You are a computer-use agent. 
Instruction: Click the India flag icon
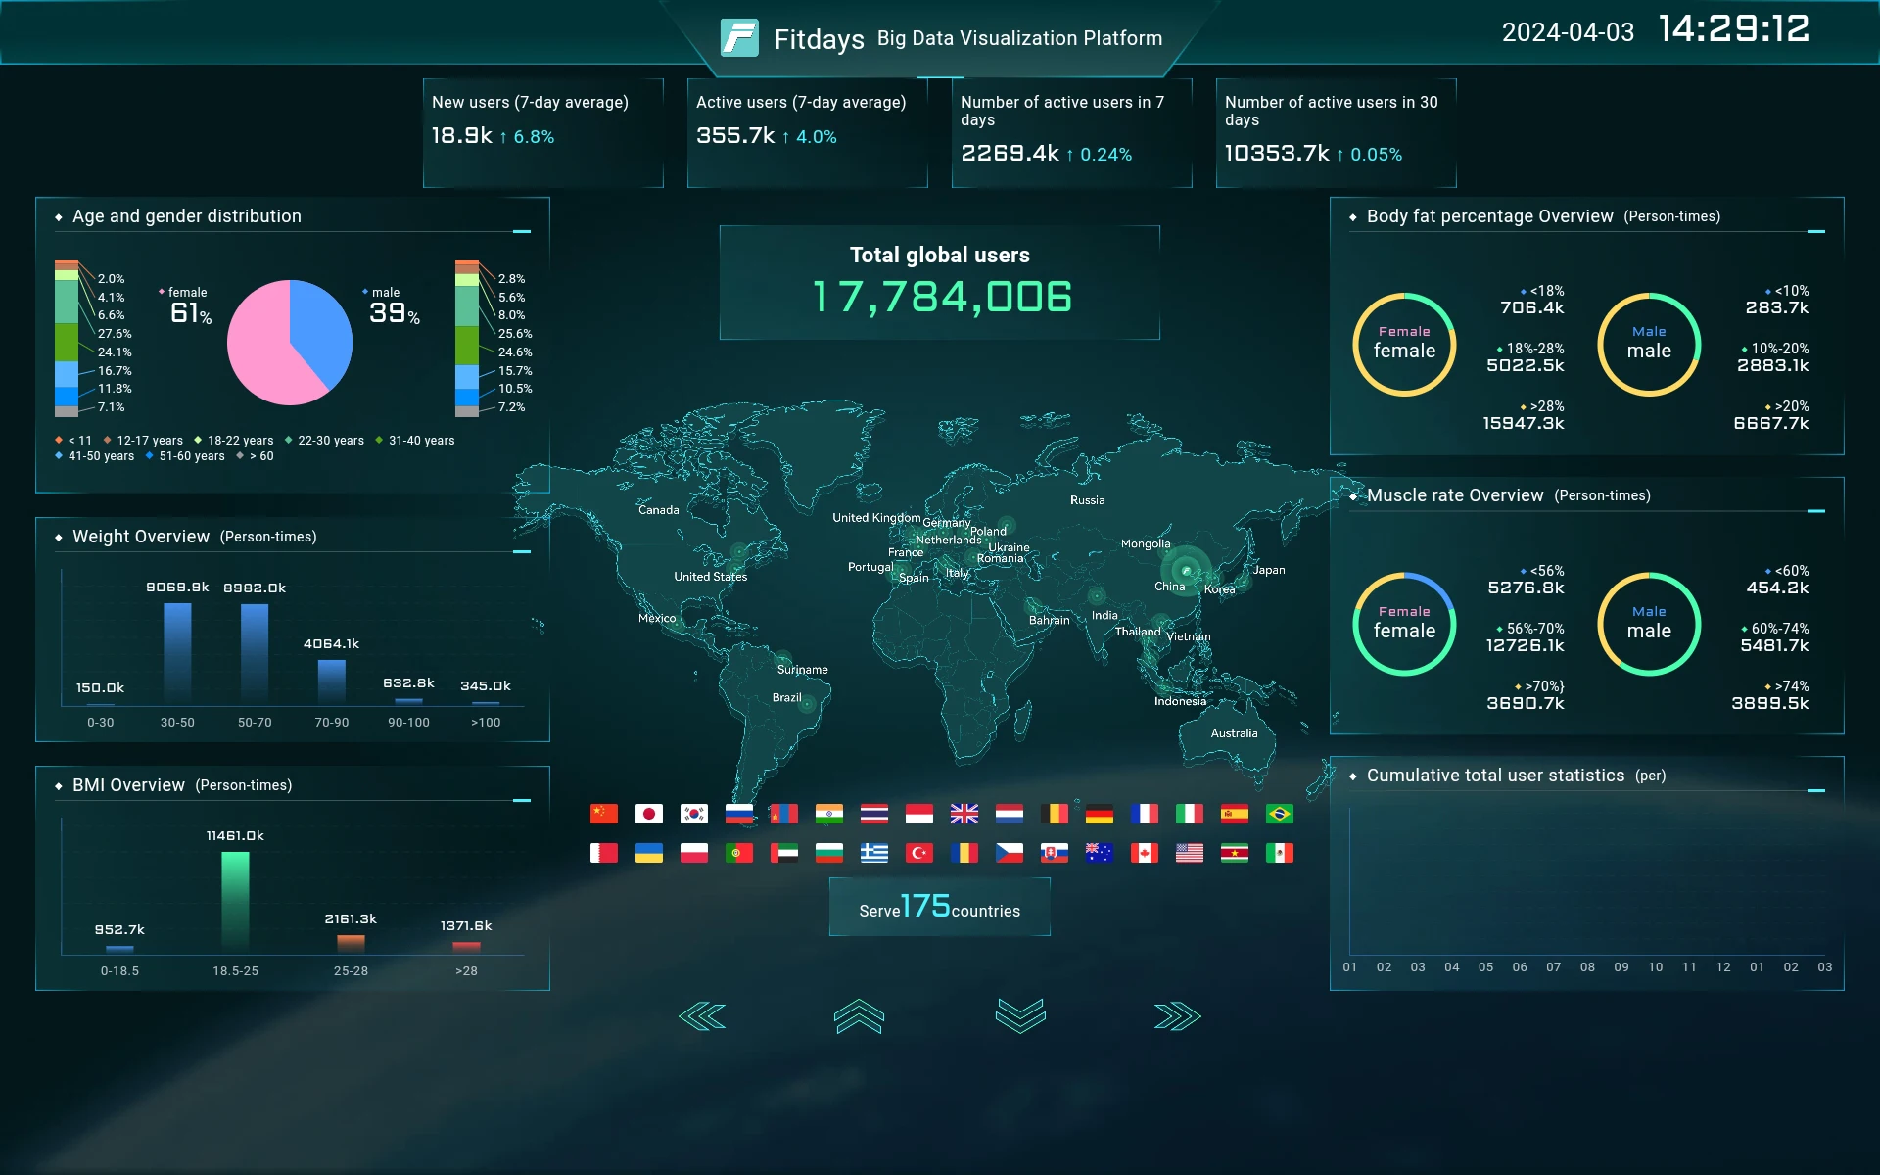[828, 814]
